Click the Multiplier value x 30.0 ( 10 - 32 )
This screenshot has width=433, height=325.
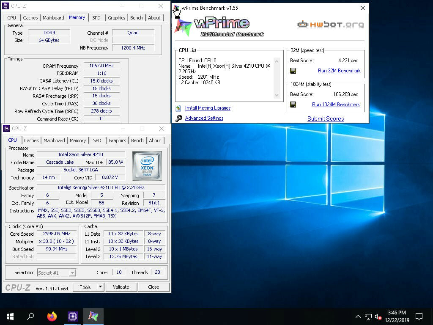click(x=57, y=241)
